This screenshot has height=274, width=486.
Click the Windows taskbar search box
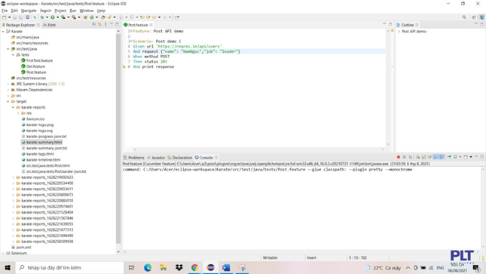point(69,267)
